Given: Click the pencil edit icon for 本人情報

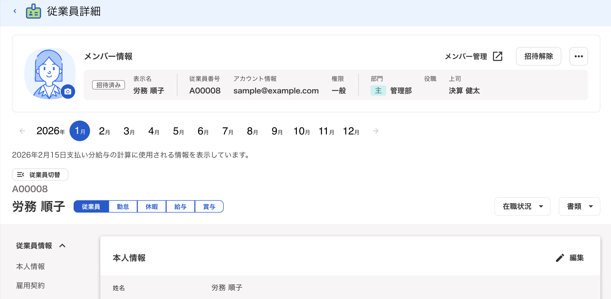Looking at the screenshot, I should 560,258.
